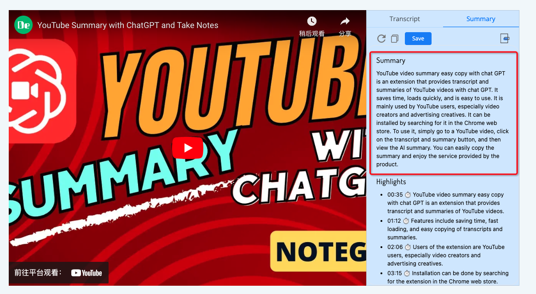This screenshot has height=294, width=536.
Task: Click the Highlights section heading
Action: pos(391,181)
